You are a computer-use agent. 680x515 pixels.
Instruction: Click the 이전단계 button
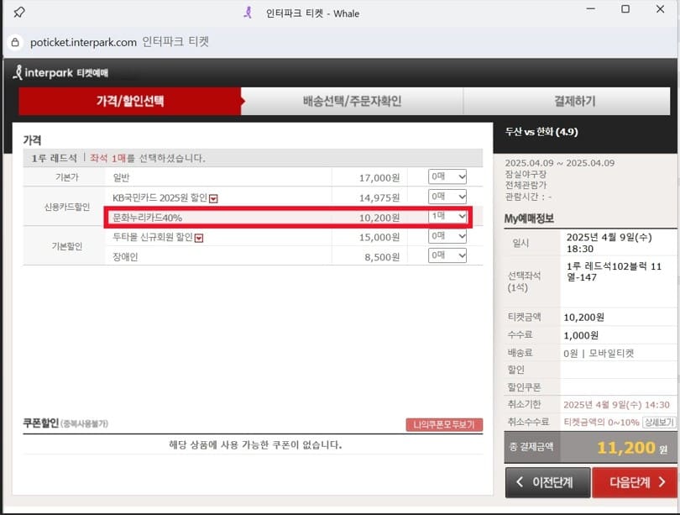(x=547, y=482)
